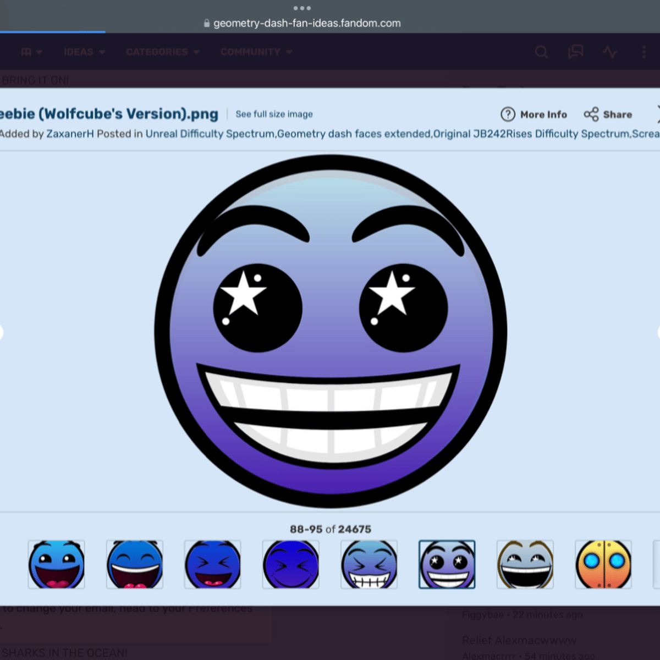Click the More Info question mark icon
The width and height of the screenshot is (660, 660).
tap(508, 114)
